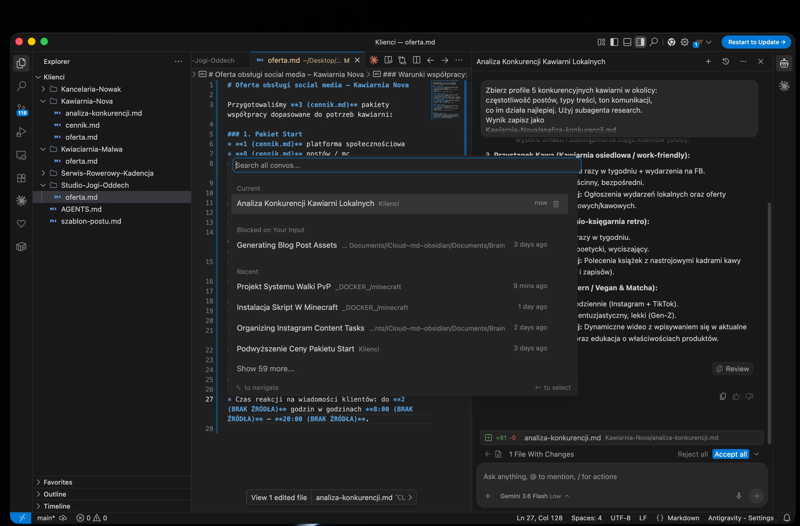Open the Claude asterisk view in the activity bar

[x=21, y=201]
